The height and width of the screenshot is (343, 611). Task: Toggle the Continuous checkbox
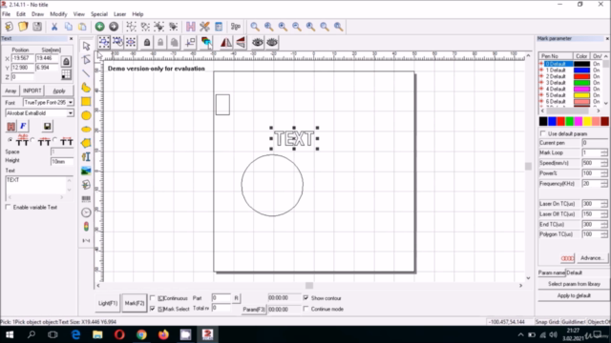point(153,298)
